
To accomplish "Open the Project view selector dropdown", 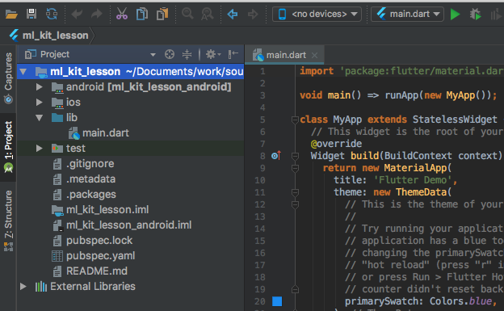I will [153, 55].
